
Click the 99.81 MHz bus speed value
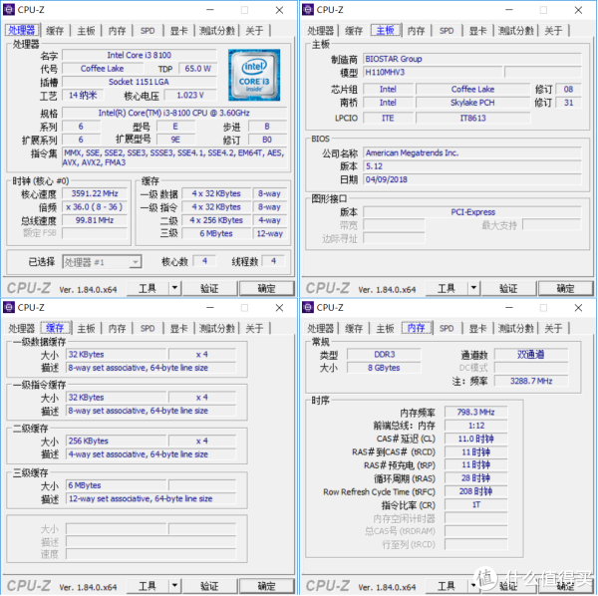tap(95, 220)
